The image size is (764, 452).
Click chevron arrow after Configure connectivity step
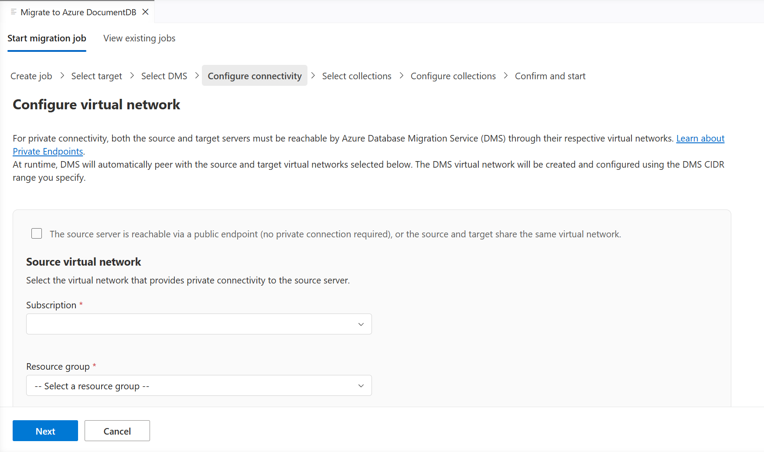[x=313, y=76]
